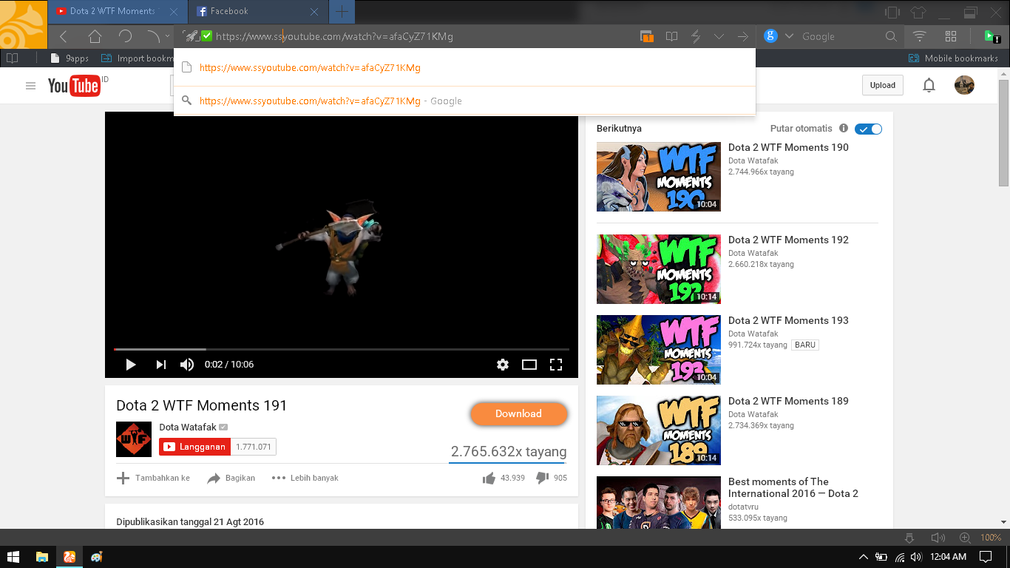Click the magnifier search button

click(x=891, y=36)
